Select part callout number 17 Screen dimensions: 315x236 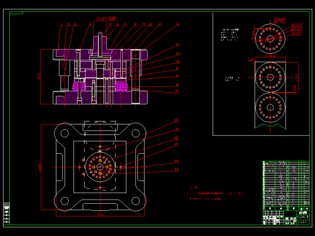[177, 76]
